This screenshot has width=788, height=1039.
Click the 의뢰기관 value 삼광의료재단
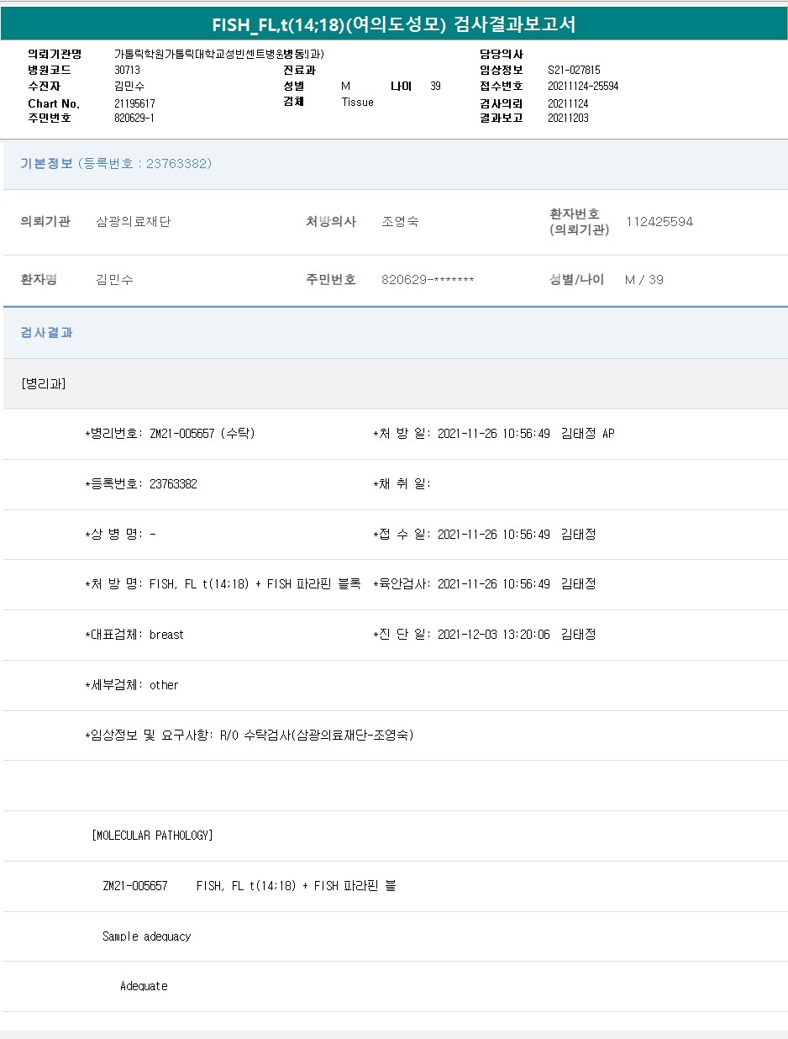coord(134,222)
